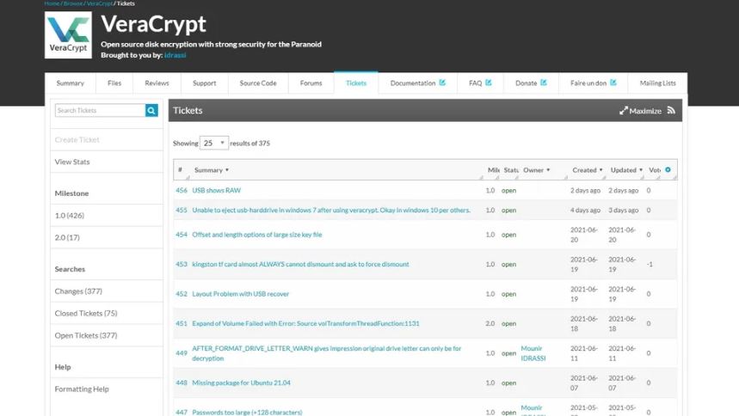Click the idrassi author link
The width and height of the screenshot is (739, 416).
(x=175, y=55)
